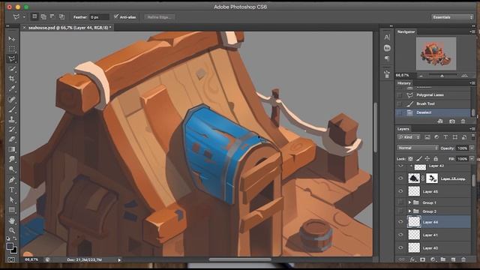The height and width of the screenshot is (270, 480).
Task: Select the Move tool
Action: (x=12, y=39)
